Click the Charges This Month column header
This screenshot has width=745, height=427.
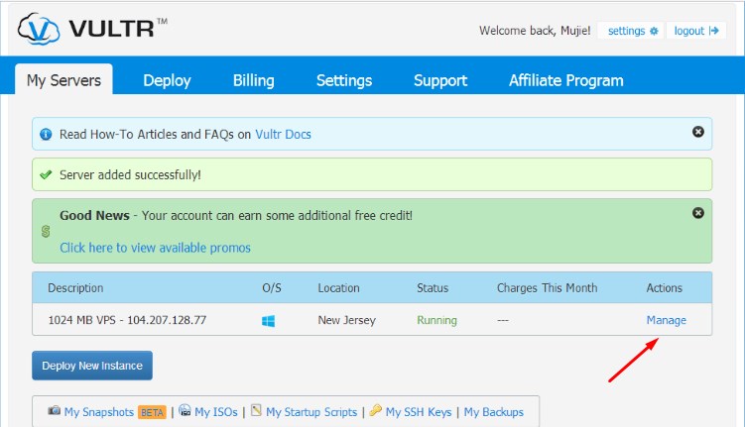click(547, 288)
